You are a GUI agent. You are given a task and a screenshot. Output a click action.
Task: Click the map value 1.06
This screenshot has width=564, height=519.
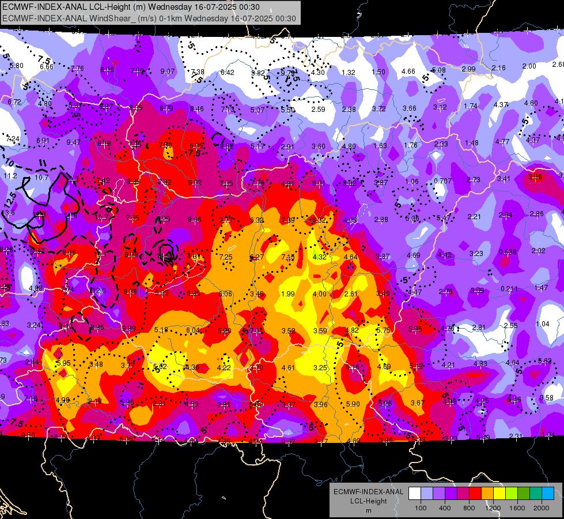412,182
